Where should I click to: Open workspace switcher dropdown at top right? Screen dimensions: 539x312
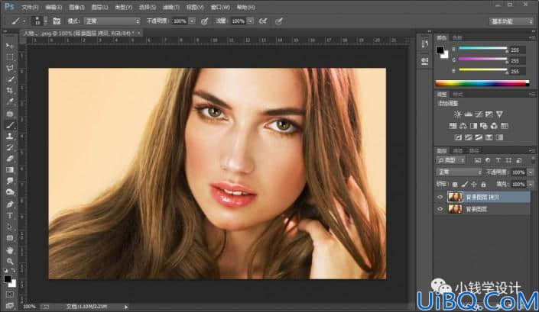[511, 21]
